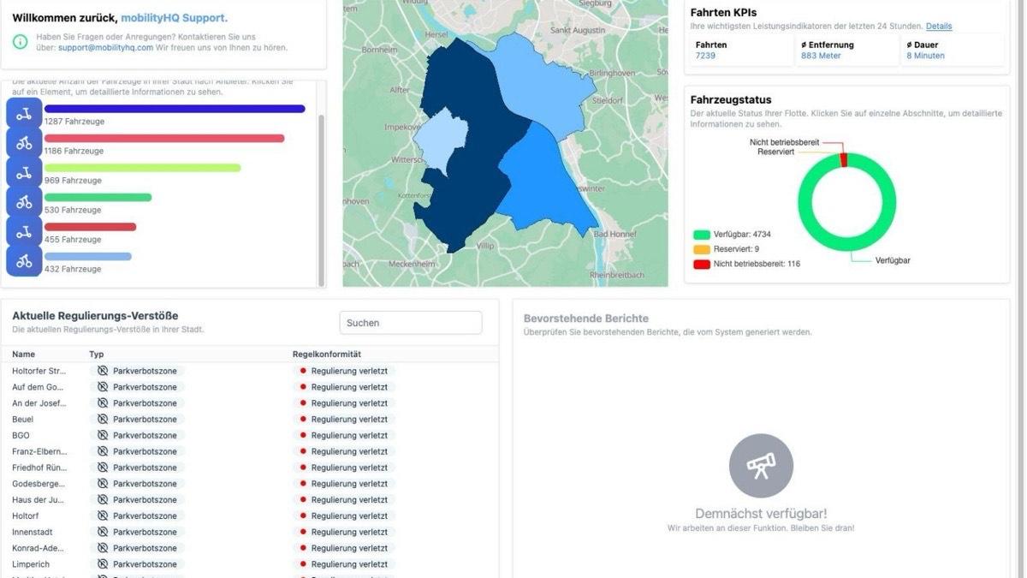Sort by the Regelkonformität column header

327,354
